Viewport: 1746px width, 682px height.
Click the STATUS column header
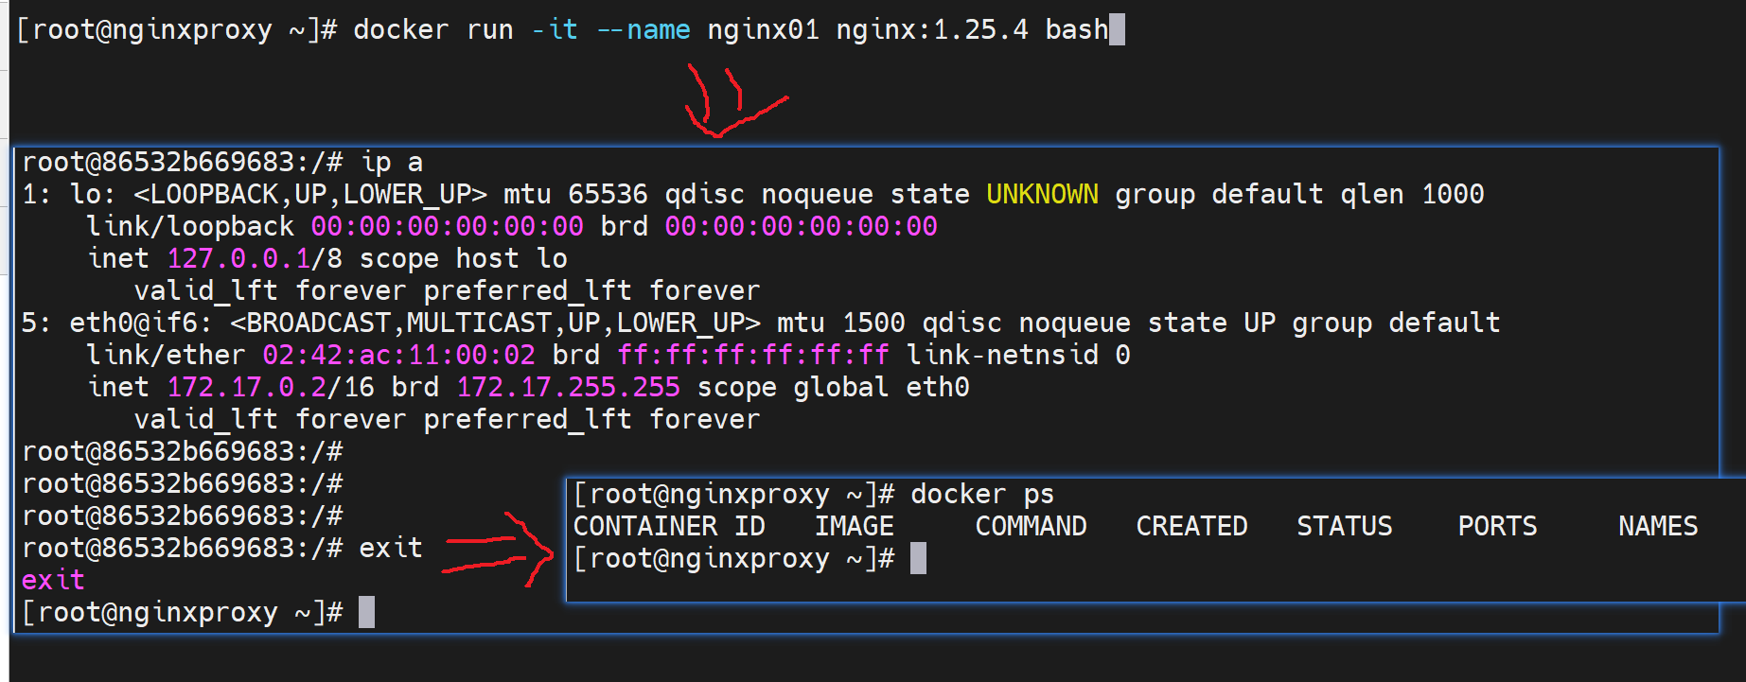[x=1344, y=527]
